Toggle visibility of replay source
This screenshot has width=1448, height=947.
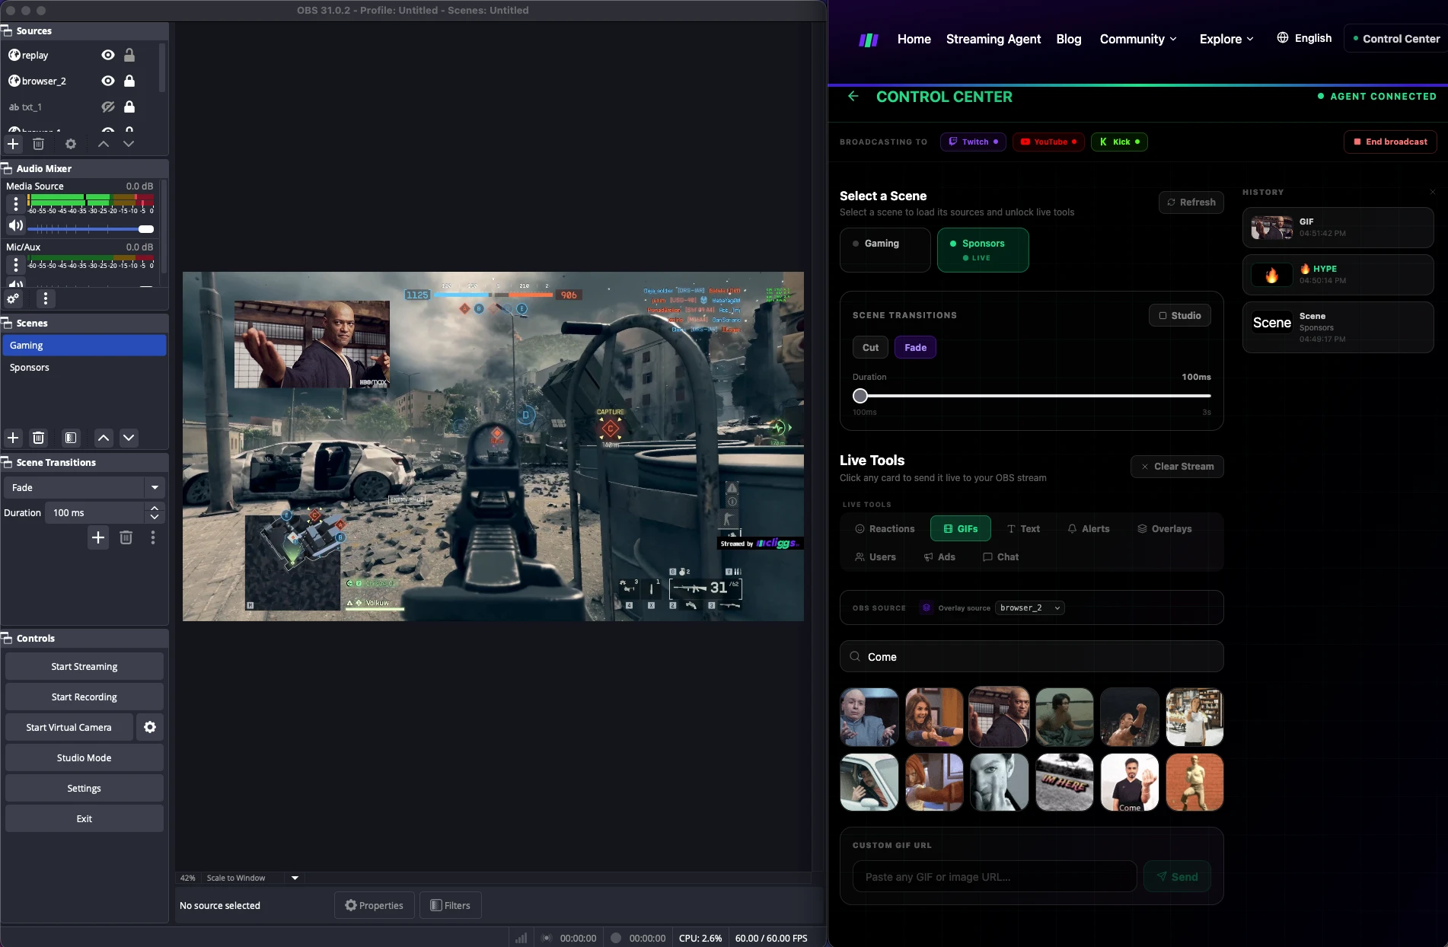(x=108, y=55)
